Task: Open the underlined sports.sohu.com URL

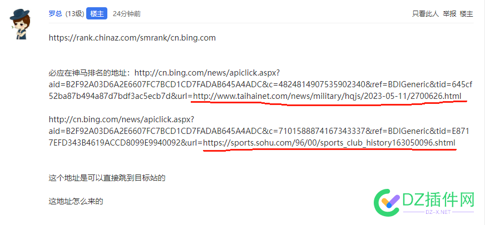Action: tap(329, 143)
